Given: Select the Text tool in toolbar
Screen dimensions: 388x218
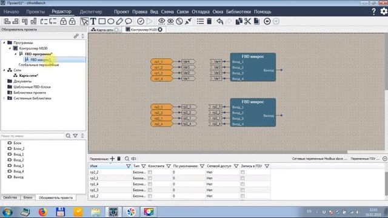Looking at the screenshot, I should tap(93, 21).
